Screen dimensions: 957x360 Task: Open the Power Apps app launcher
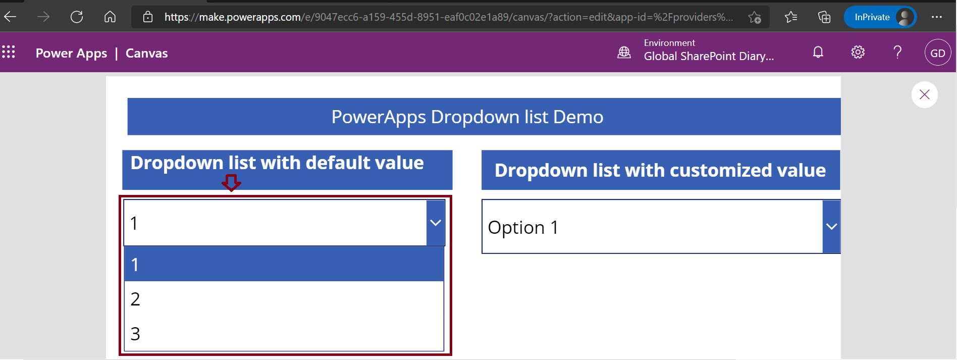click(9, 52)
